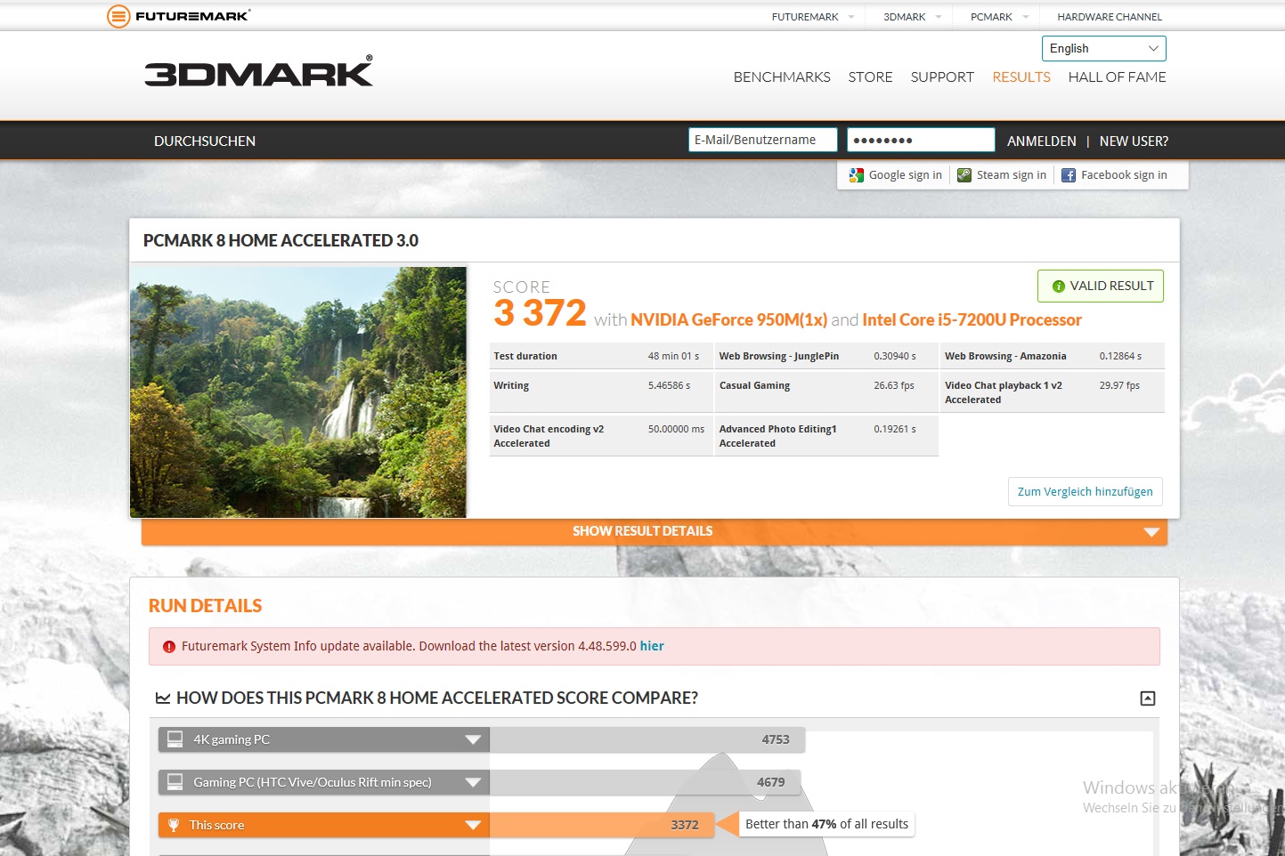Click 'Better than 47% of all results' tooltip

click(x=826, y=824)
